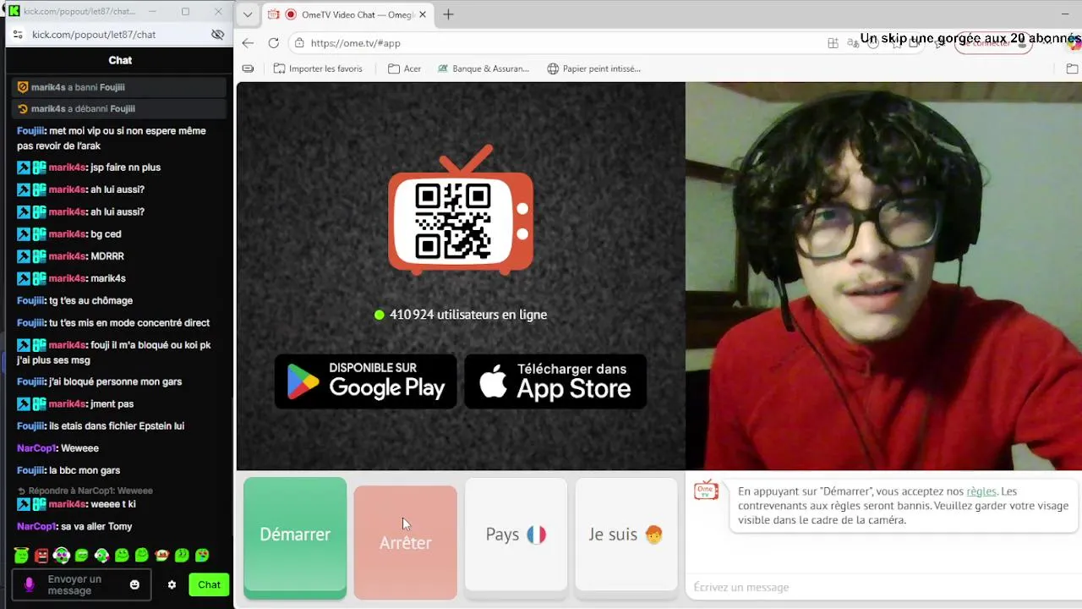This screenshot has height=609, width=1082.
Task: Open the Je suis gender selector
Action: tap(626, 535)
